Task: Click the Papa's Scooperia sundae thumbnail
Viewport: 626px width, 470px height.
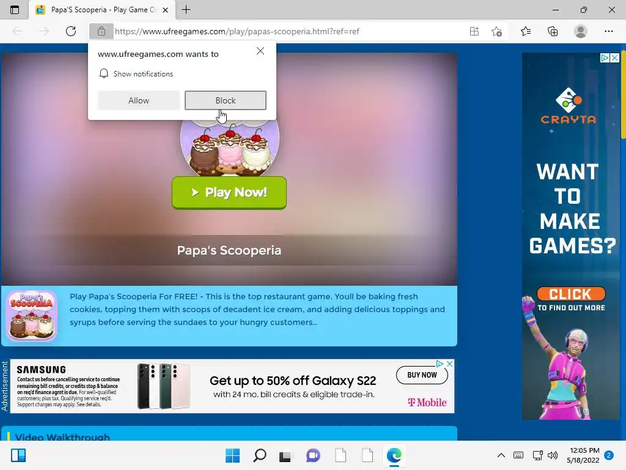Action: click(x=32, y=316)
